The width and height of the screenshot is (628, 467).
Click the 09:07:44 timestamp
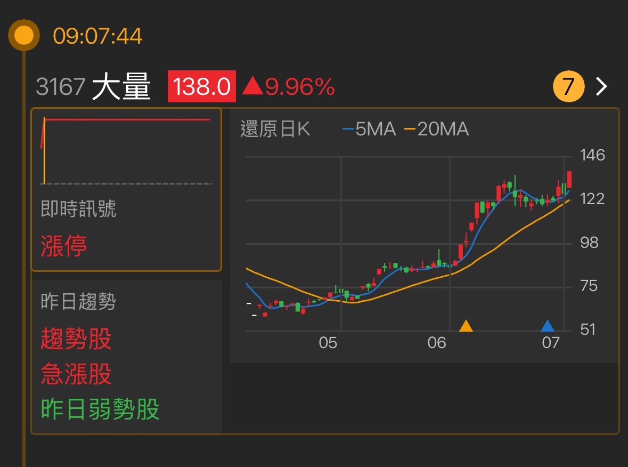click(97, 36)
